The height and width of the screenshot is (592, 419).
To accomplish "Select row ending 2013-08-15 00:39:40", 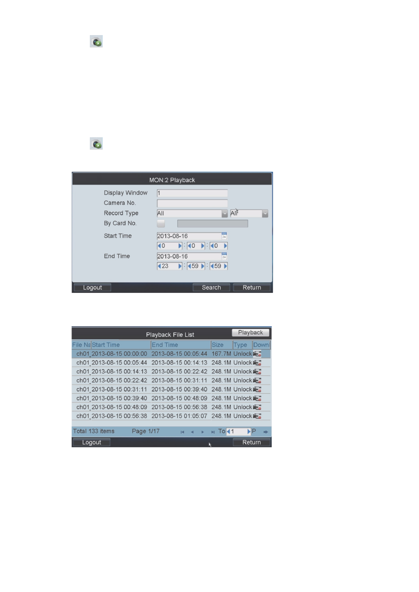I will 171,389.
